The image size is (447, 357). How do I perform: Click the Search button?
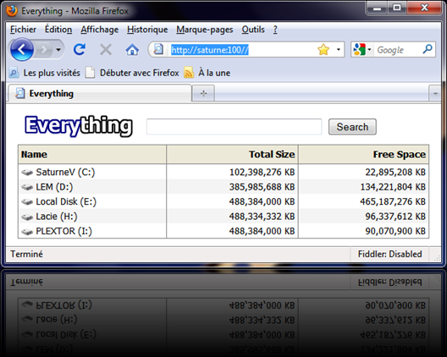point(352,127)
